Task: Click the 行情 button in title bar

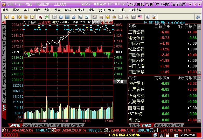Action: coord(150,4)
